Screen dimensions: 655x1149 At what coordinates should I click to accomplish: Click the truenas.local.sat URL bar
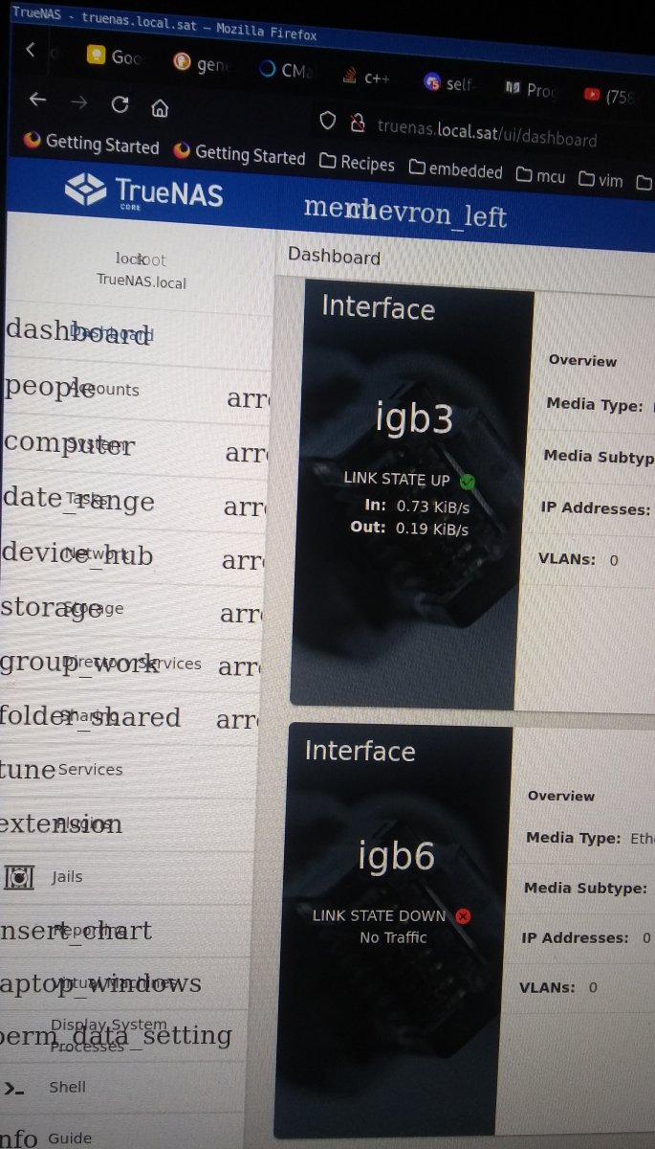pyautogui.click(x=487, y=132)
